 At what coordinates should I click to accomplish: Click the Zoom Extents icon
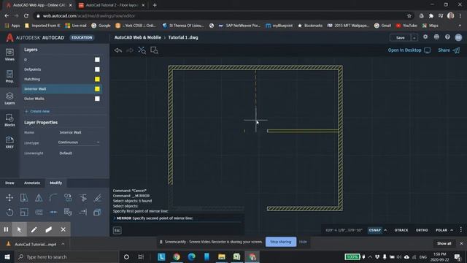142,50
